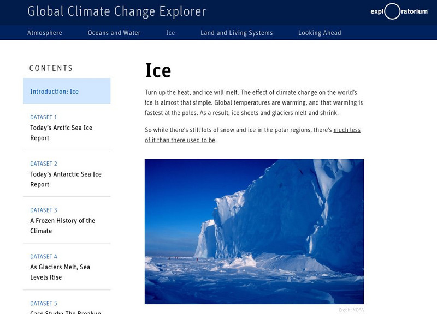Go to Oceans and Water
The image size is (437, 314).
[x=114, y=33]
